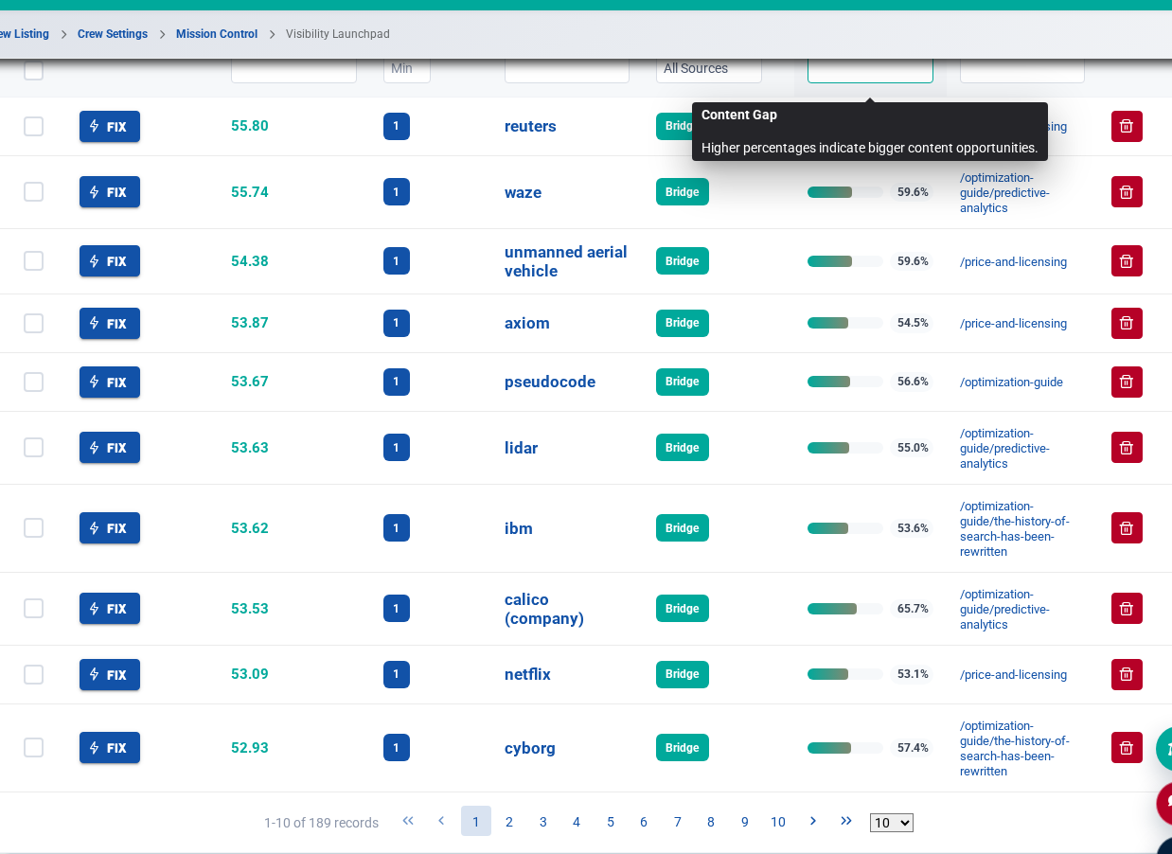The image size is (1172, 854).
Task: Mark the cyborg row checkbox
Action: tap(34, 748)
